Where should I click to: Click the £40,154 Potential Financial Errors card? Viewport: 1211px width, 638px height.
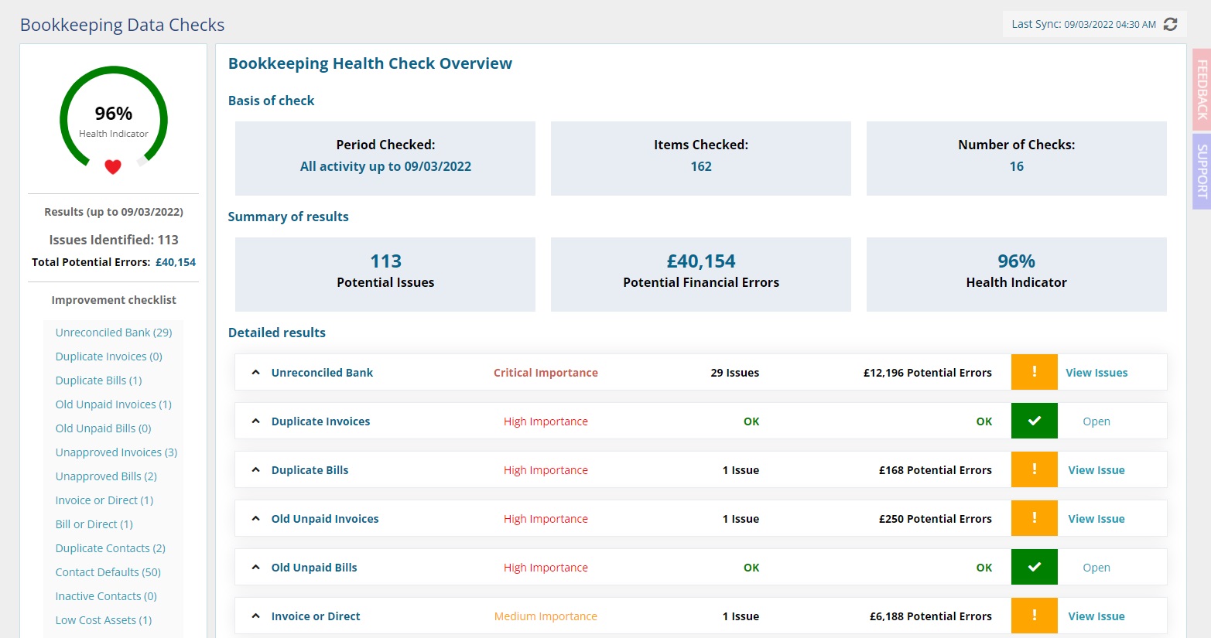click(x=701, y=275)
